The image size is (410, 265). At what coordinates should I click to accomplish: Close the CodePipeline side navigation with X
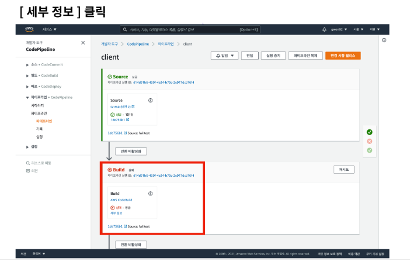(83, 43)
